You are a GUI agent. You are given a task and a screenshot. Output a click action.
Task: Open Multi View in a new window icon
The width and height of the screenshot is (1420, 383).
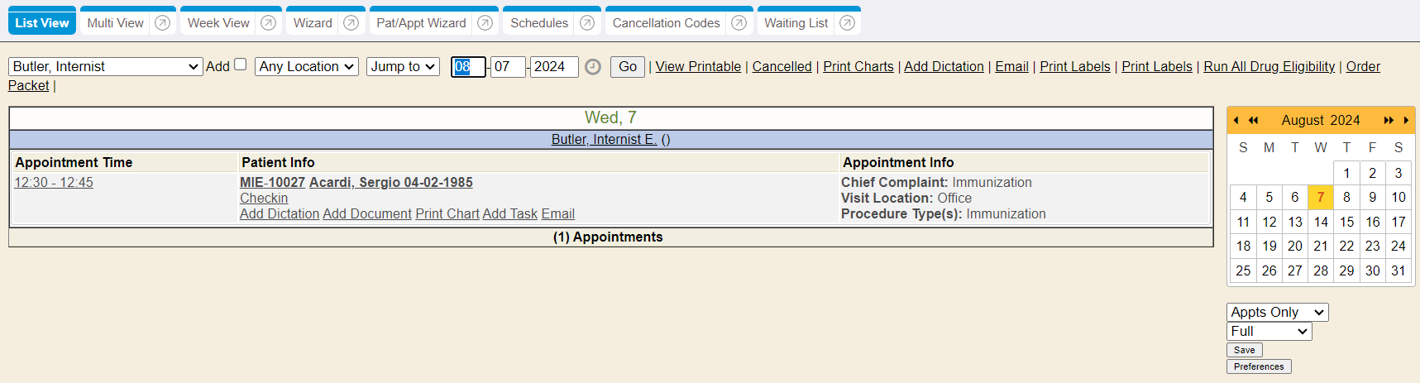[163, 23]
